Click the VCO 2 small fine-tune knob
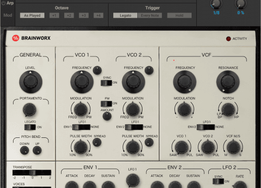 click(149, 70)
